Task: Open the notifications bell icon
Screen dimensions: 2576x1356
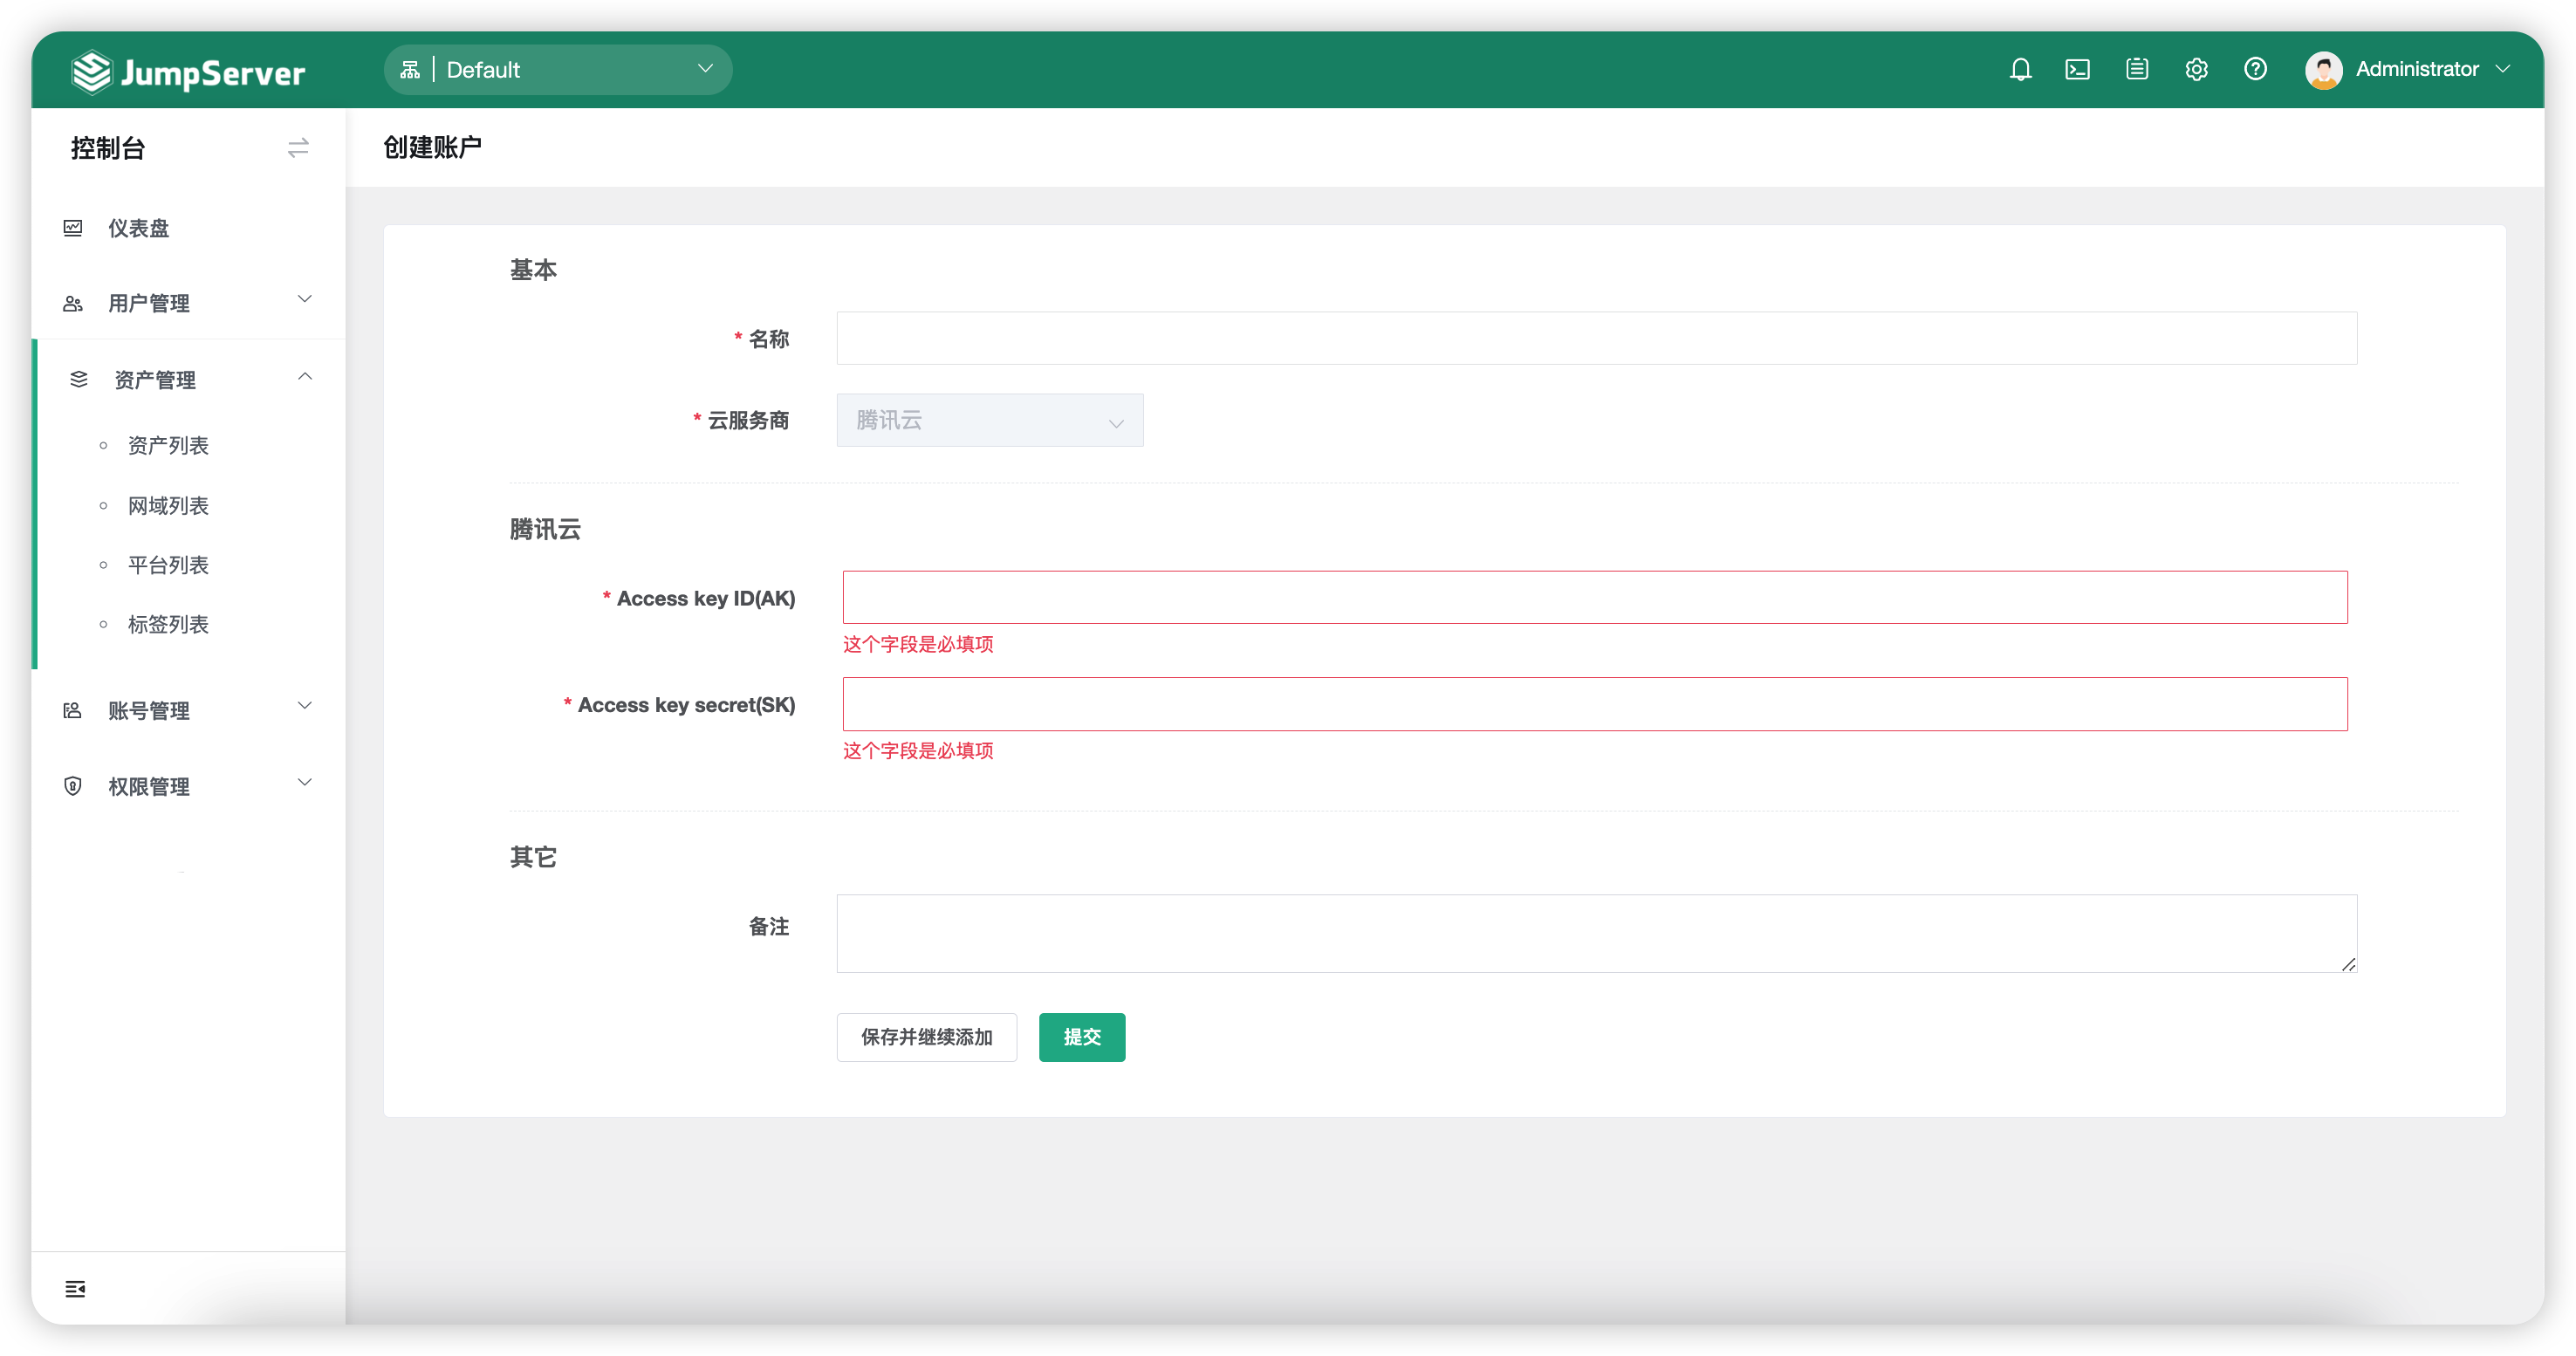Action: point(2020,69)
